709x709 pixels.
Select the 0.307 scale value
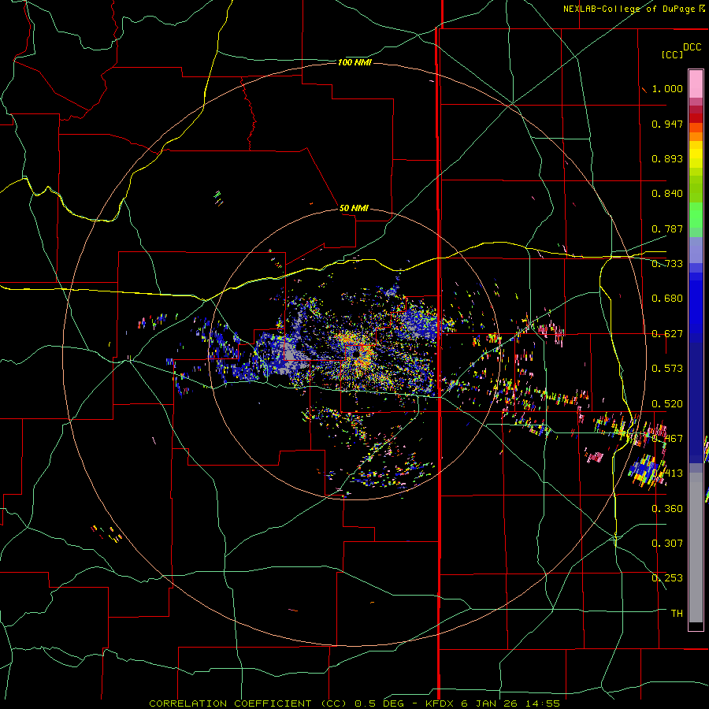click(x=667, y=544)
